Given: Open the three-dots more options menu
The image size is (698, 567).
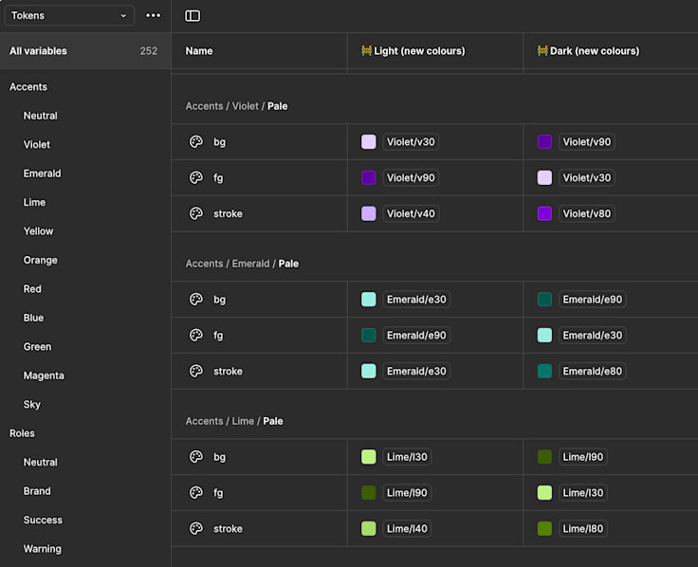Looking at the screenshot, I should pyautogui.click(x=153, y=16).
